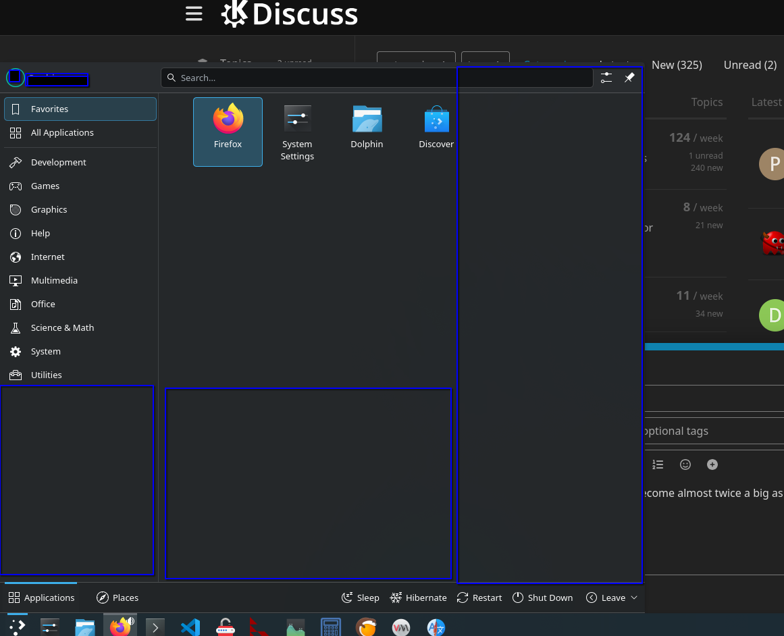Viewport: 784px width, 636px height.
Task: Expand the Leave options chevron
Action: [633, 598]
